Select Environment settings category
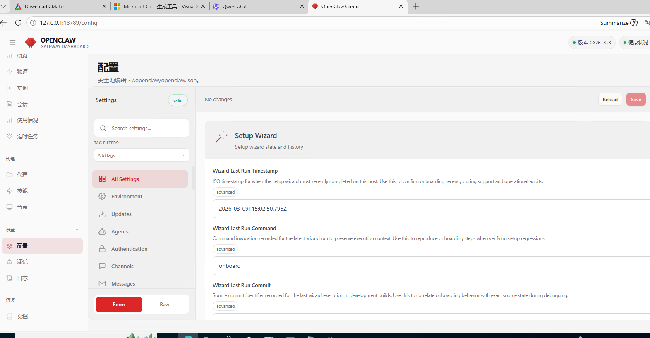 [127, 197]
